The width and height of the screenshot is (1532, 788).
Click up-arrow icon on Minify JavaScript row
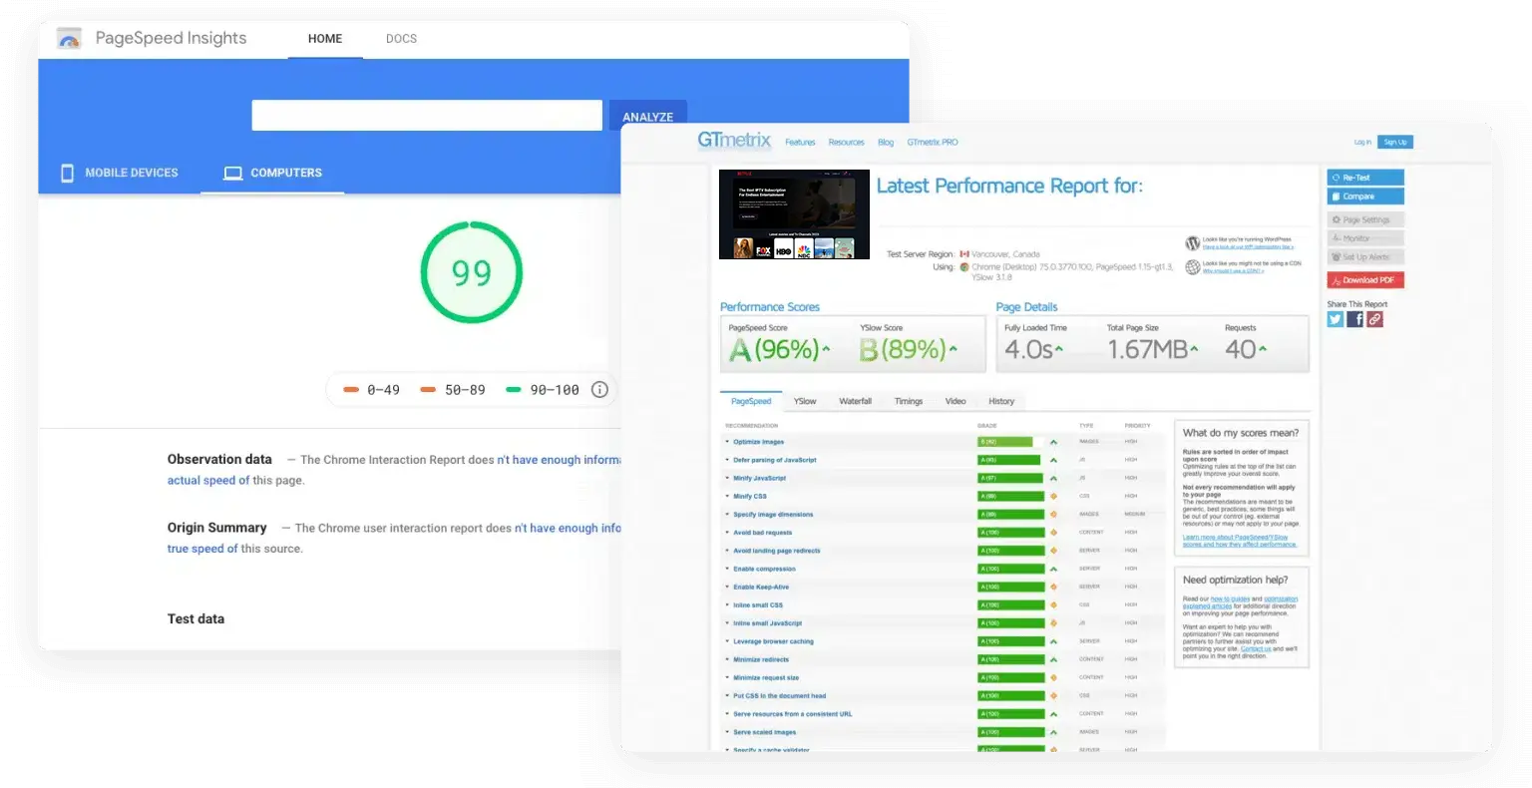(x=1053, y=478)
